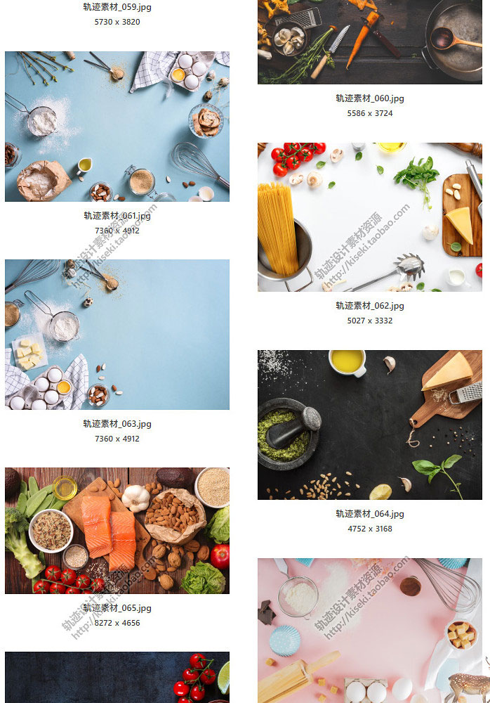Select the dark rustic carrots and pan thumbnail
490x703 pixels.
click(369, 42)
